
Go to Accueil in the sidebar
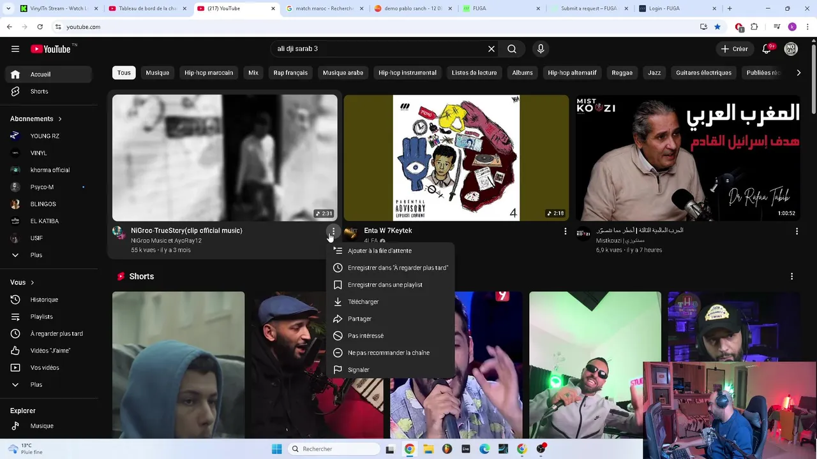point(49,74)
